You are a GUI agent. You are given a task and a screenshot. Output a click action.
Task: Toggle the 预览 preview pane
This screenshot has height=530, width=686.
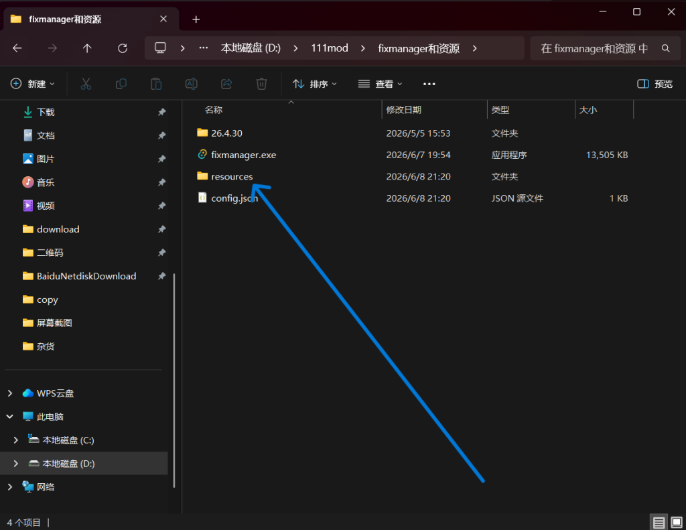click(655, 84)
